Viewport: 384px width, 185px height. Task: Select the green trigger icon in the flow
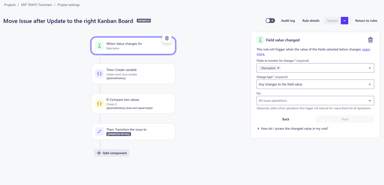click(99, 46)
